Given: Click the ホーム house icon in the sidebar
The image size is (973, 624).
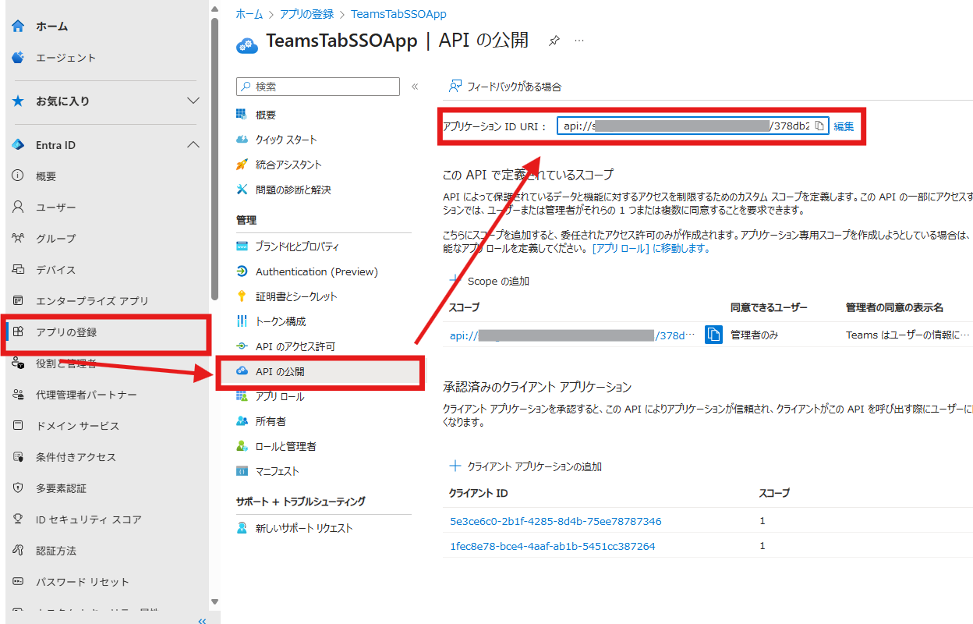Looking at the screenshot, I should (18, 27).
